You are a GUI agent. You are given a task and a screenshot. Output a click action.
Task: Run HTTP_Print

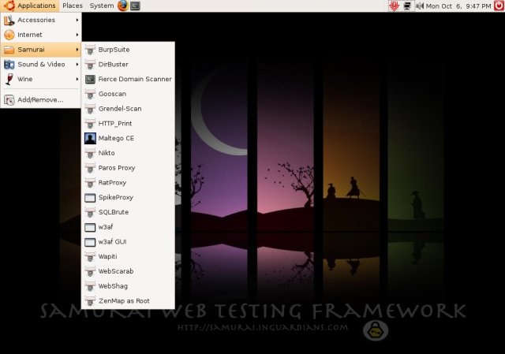point(128,124)
